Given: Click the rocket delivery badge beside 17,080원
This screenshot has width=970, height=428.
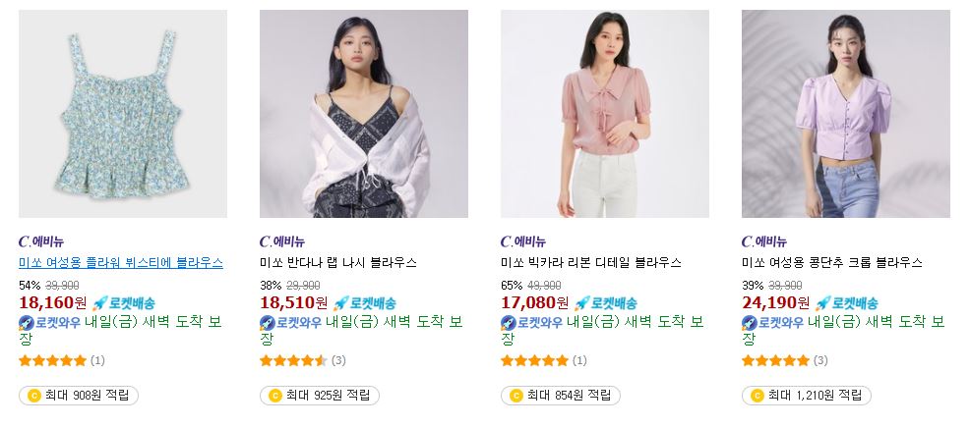Looking at the screenshot, I should tap(606, 303).
